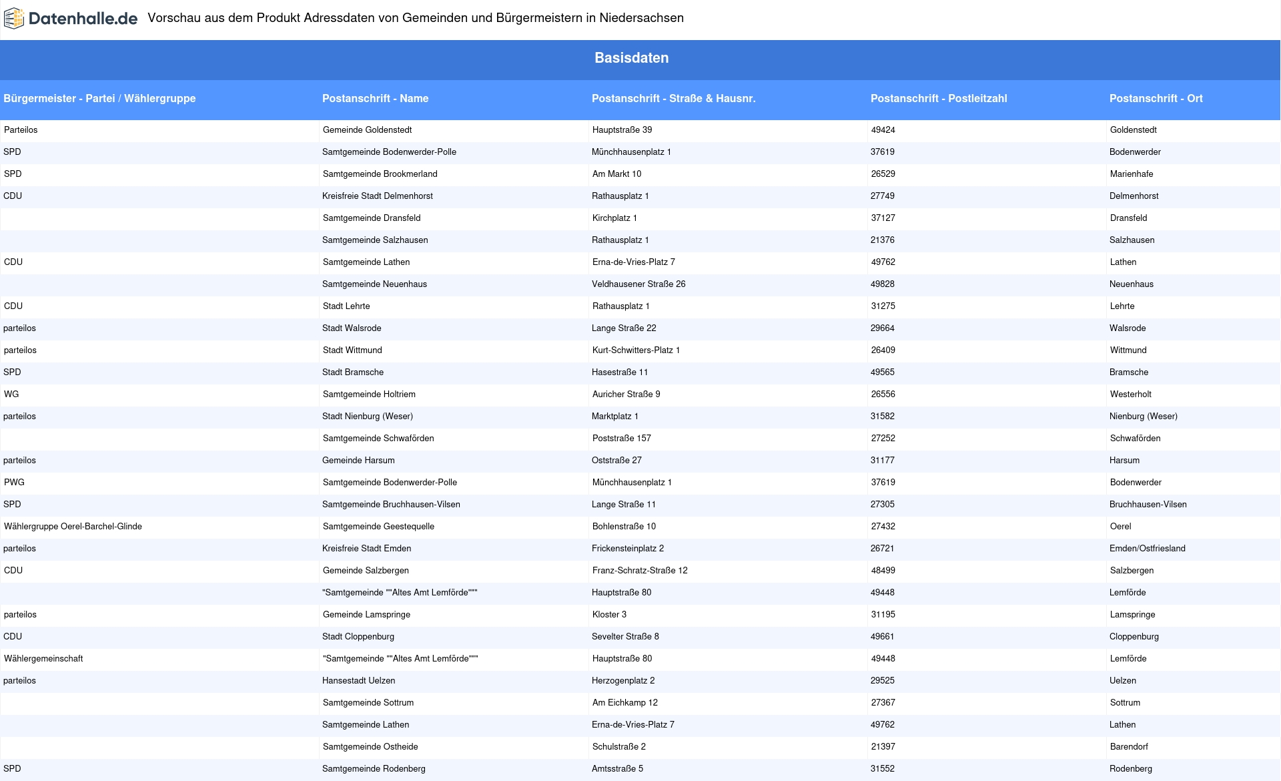Screen dimensions: 1281x781
Task: Select postal code 27749
Action: tap(882, 196)
